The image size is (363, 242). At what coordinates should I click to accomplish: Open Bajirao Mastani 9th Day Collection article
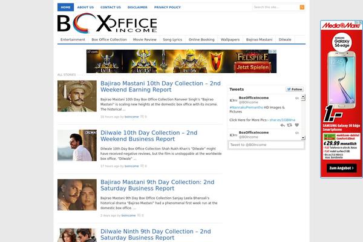tap(157, 185)
